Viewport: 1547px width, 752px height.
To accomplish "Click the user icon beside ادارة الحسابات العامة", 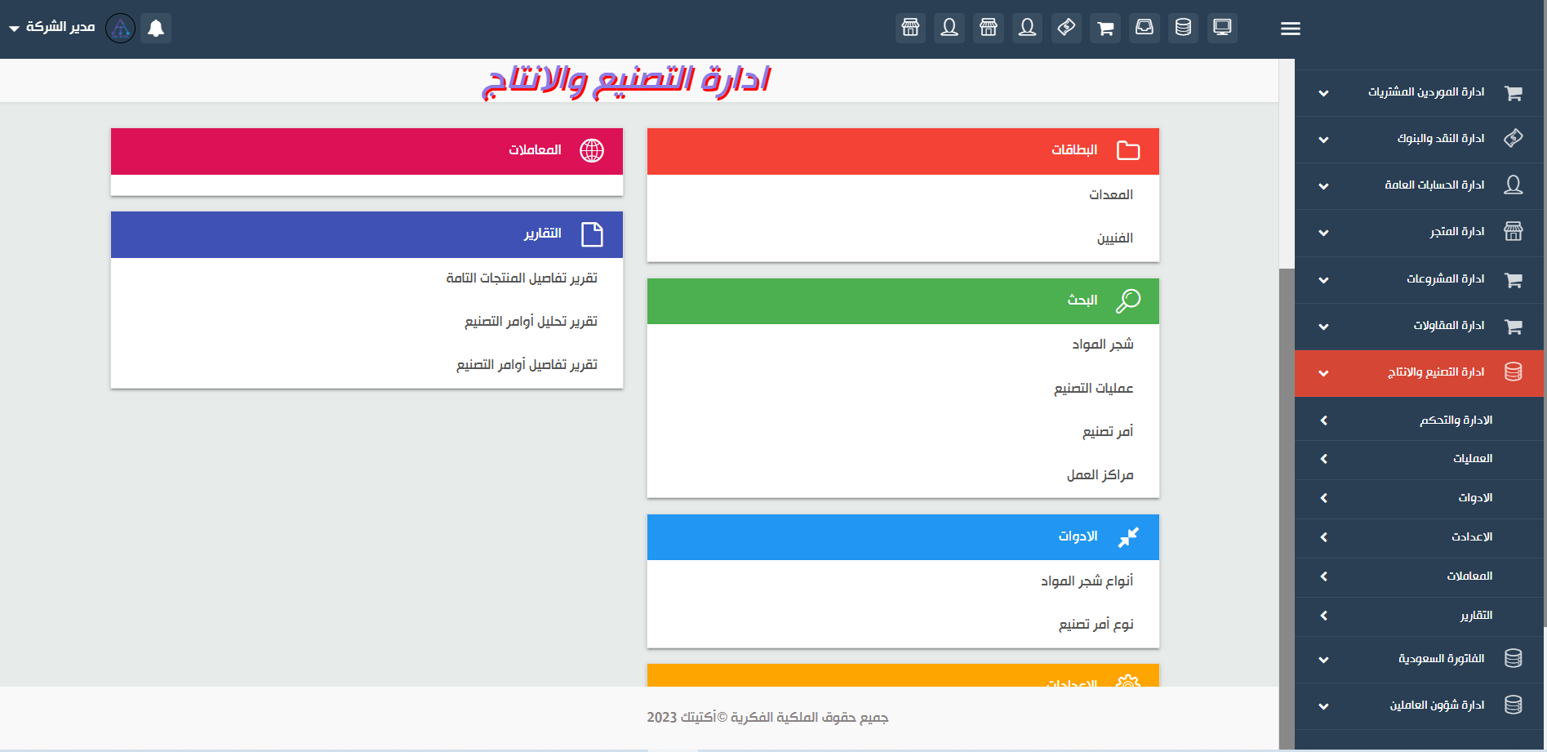I will (x=1513, y=185).
